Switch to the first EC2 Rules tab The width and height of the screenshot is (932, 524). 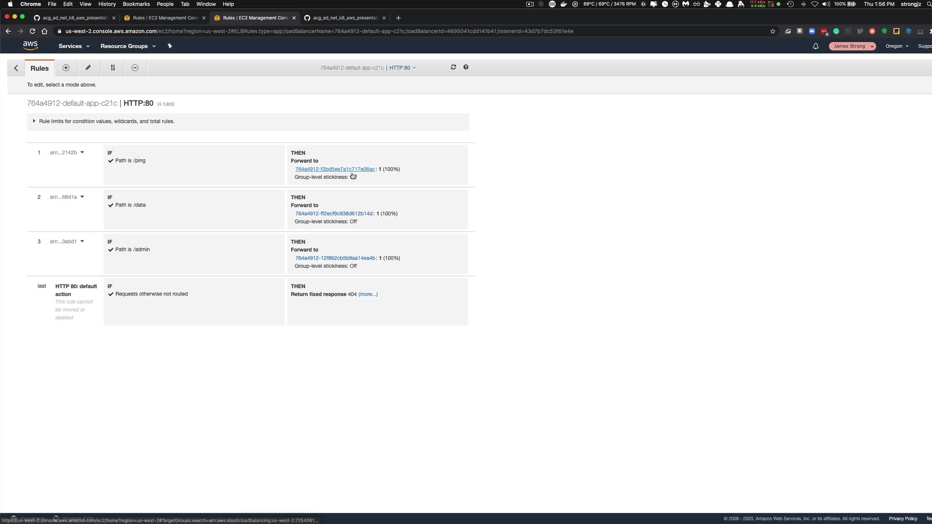(165, 18)
